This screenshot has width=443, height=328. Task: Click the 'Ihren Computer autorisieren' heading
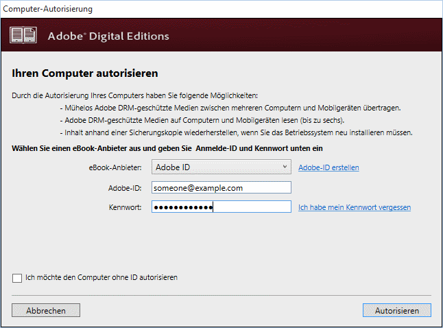point(85,73)
